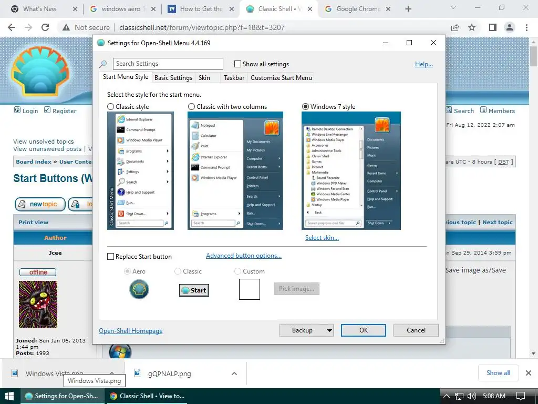Image resolution: width=538 pixels, height=404 pixels.
Task: Click the Classic style preview image
Action: 140,170
